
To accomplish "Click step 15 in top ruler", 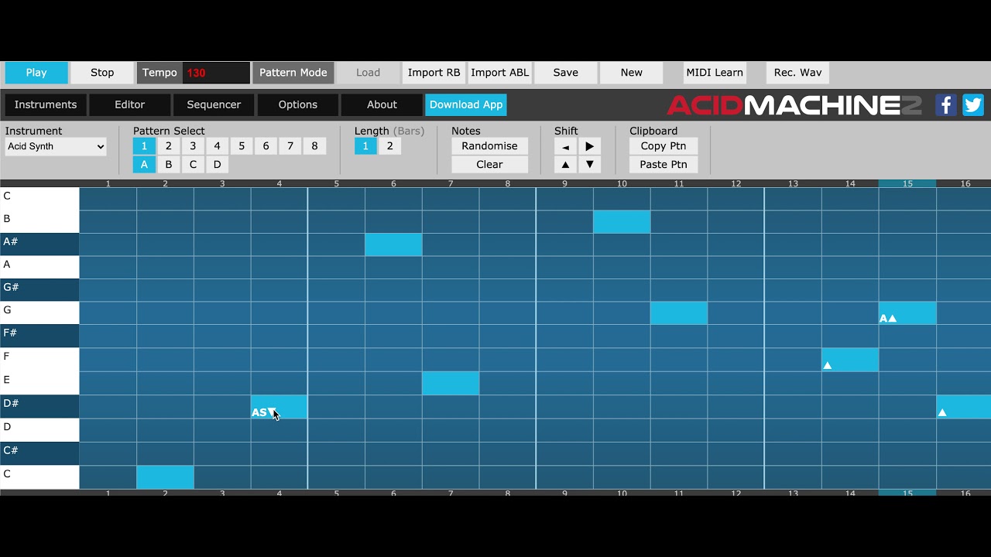I will click(x=907, y=183).
